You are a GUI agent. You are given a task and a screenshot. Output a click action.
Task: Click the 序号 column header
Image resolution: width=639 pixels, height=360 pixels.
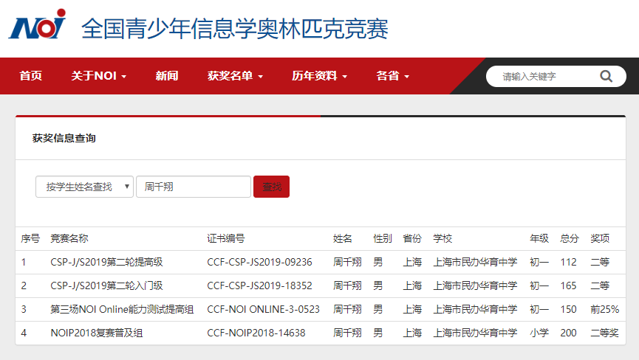click(30, 238)
